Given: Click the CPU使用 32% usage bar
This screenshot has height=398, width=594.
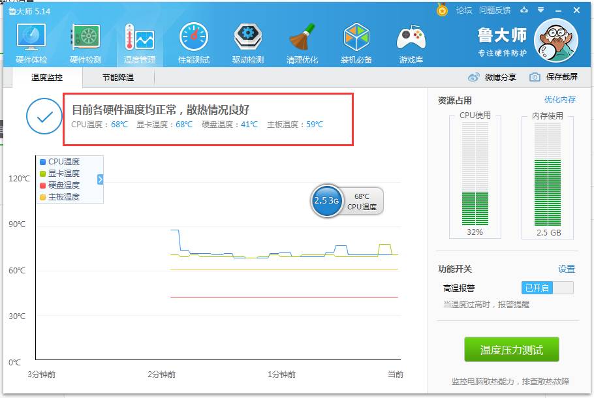Looking at the screenshot, I should 475,174.
